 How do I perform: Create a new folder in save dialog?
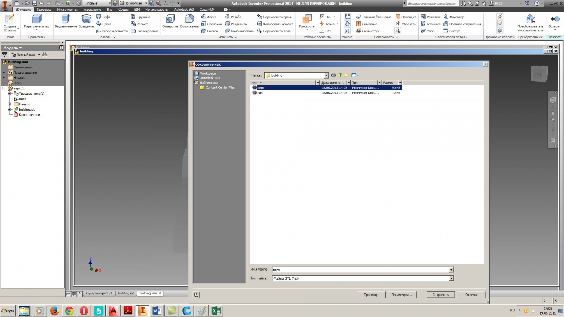click(x=347, y=75)
